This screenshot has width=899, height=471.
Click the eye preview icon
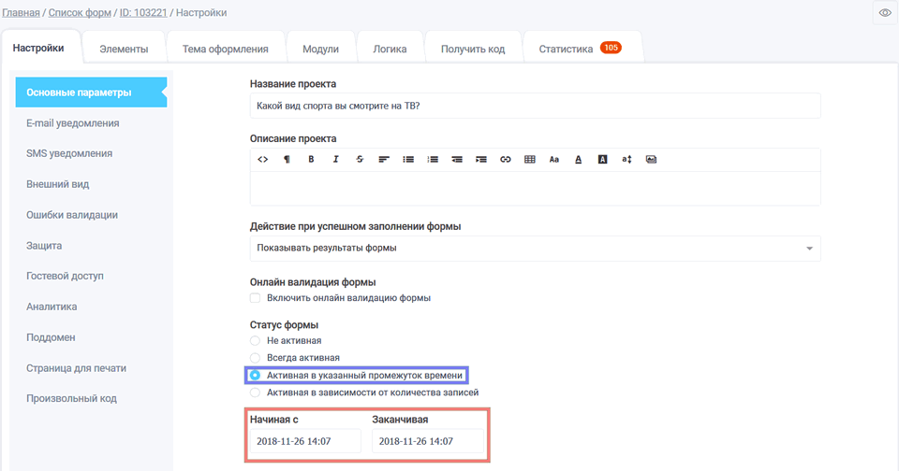click(x=885, y=12)
